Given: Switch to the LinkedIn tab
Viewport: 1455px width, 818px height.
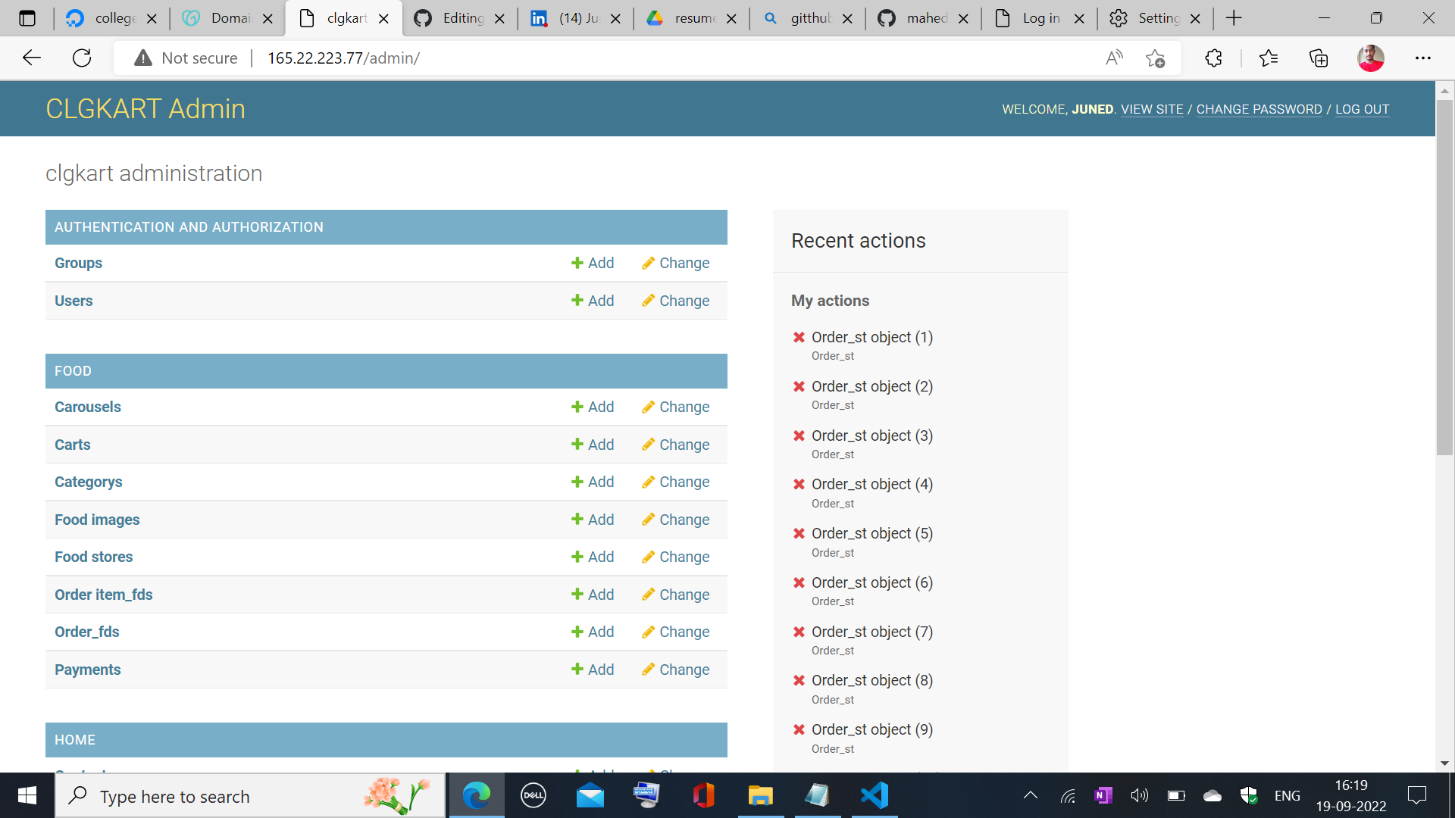Looking at the screenshot, I should point(576,18).
